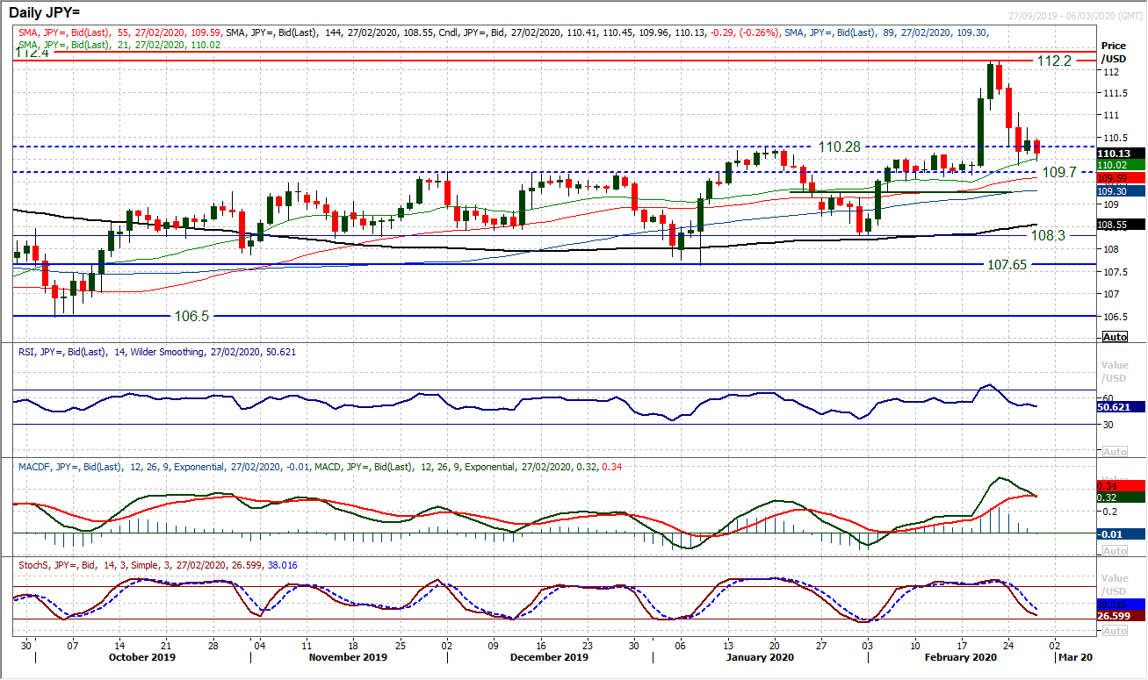Click the RSI value tag 50.621

coord(1121,407)
